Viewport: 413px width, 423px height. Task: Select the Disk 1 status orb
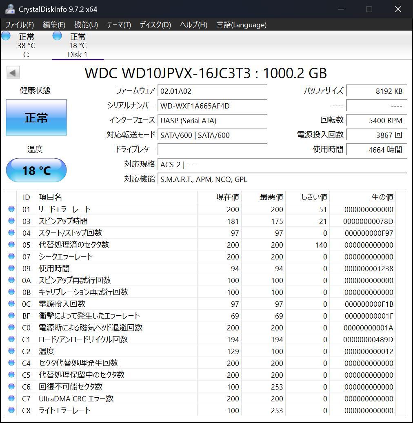point(57,35)
